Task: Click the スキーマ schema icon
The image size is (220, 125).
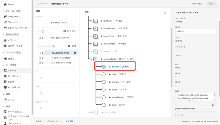Action: (5, 71)
